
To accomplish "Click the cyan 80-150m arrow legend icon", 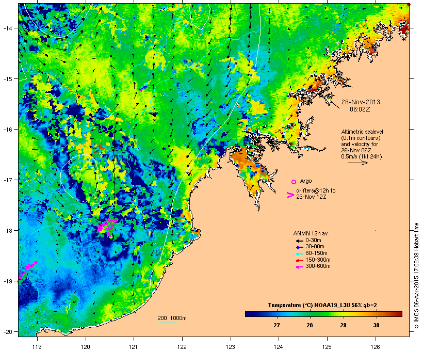I will tap(299, 254).
